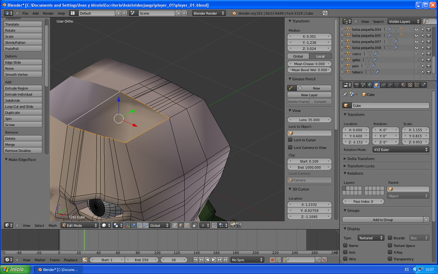Open the Particles properties tab
The image size is (438, 274).
(417, 85)
